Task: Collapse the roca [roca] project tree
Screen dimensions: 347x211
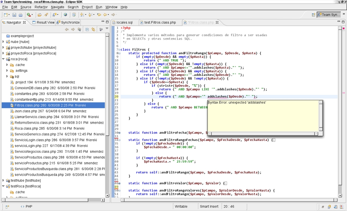Action: tap(3, 59)
